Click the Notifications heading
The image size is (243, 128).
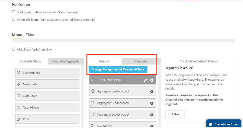(x=21, y=5)
